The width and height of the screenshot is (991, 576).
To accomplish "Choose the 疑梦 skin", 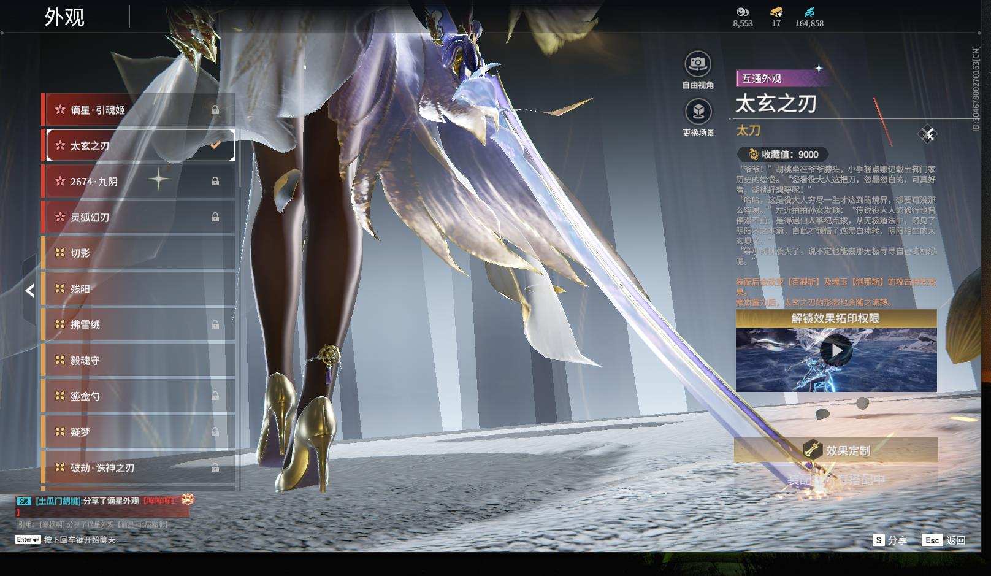I will [138, 432].
